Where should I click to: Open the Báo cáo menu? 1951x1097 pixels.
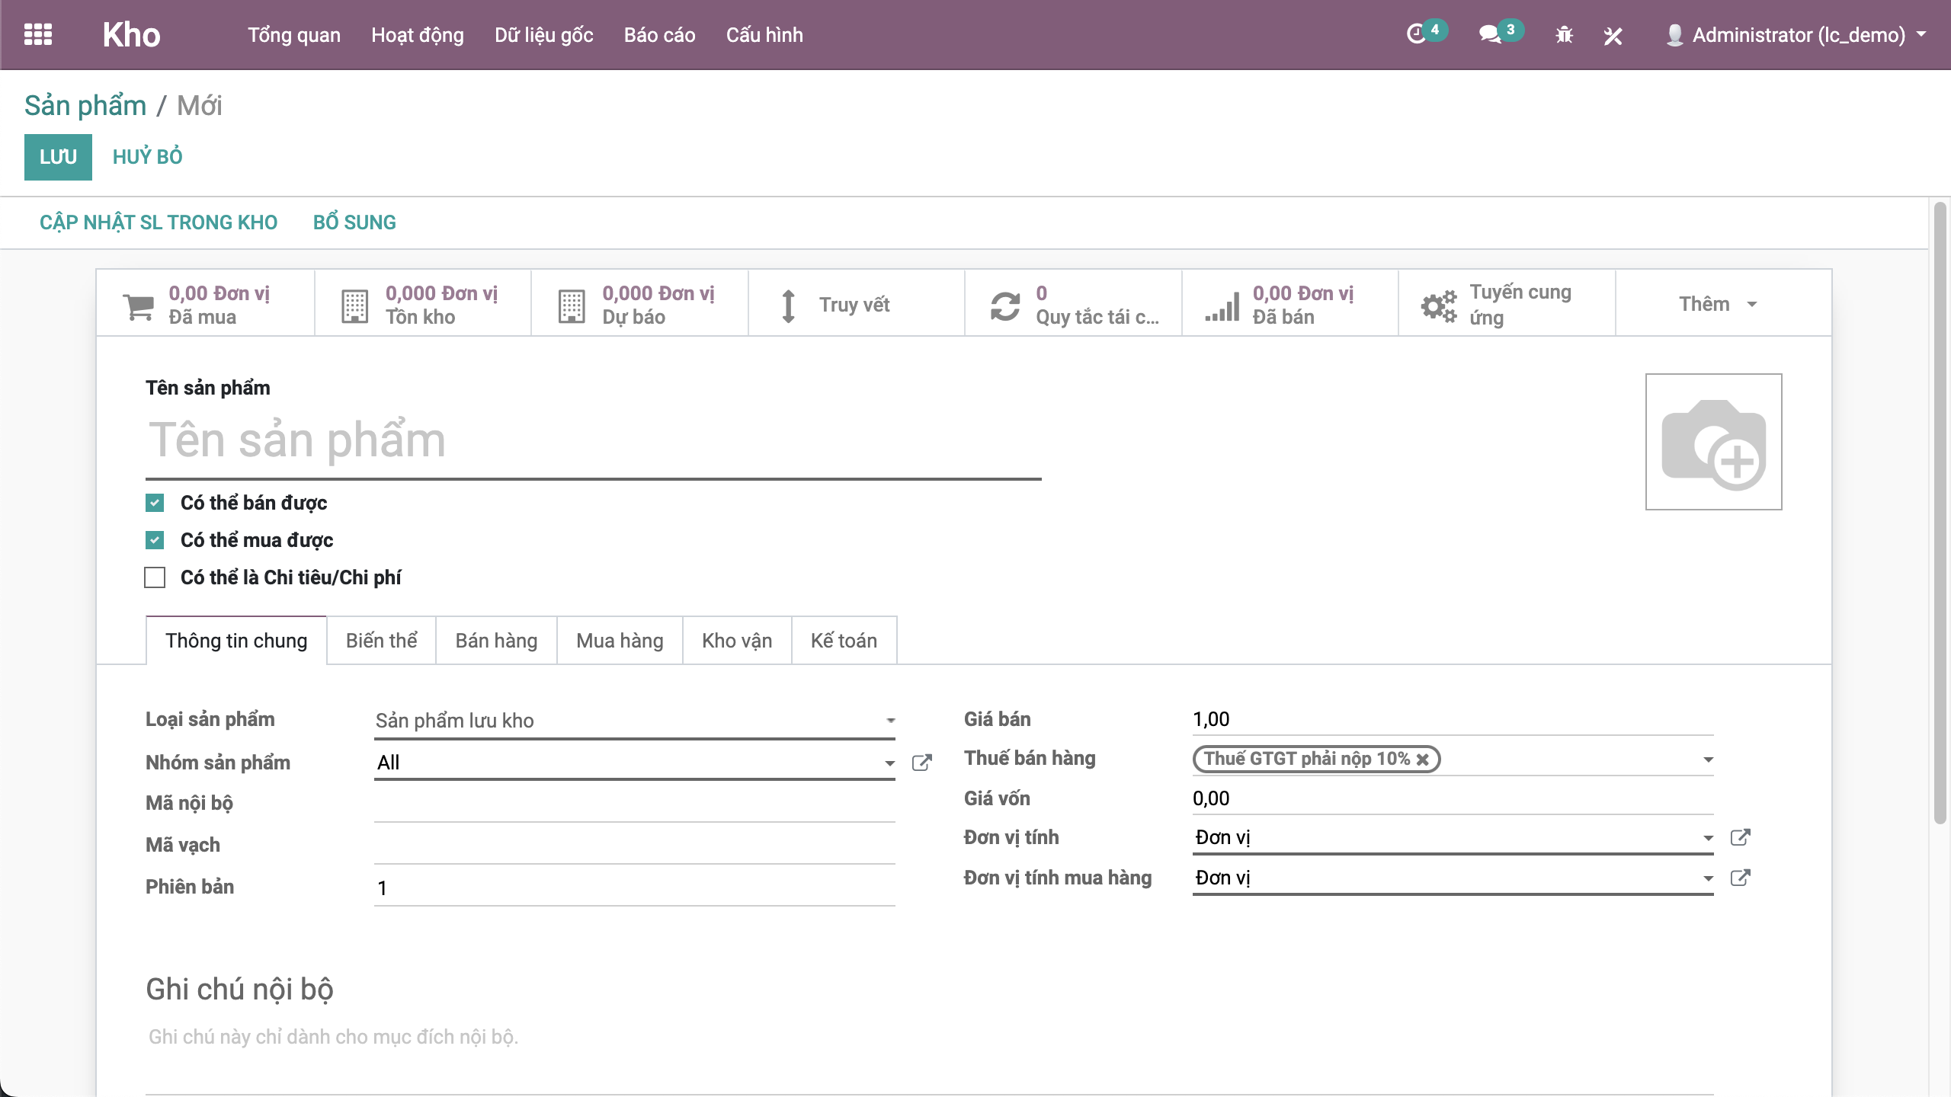click(659, 35)
